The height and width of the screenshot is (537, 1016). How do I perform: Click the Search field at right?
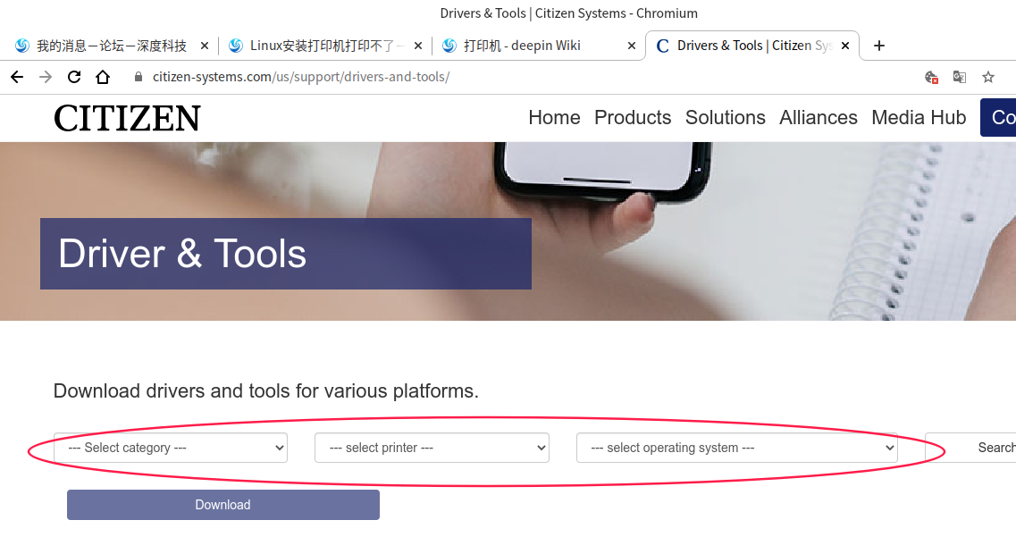coord(970,448)
